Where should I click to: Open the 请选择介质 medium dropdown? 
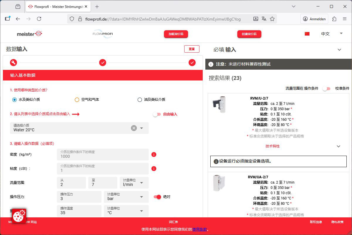click(x=142, y=128)
